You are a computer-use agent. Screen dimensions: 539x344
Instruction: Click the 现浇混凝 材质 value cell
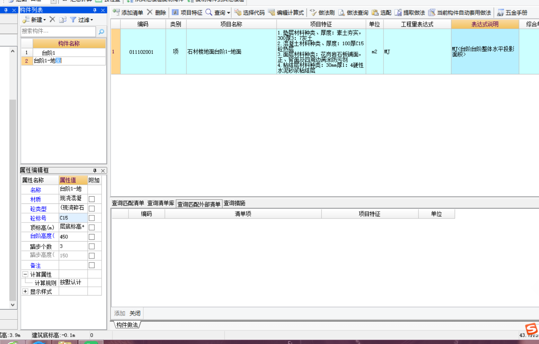pos(73,199)
